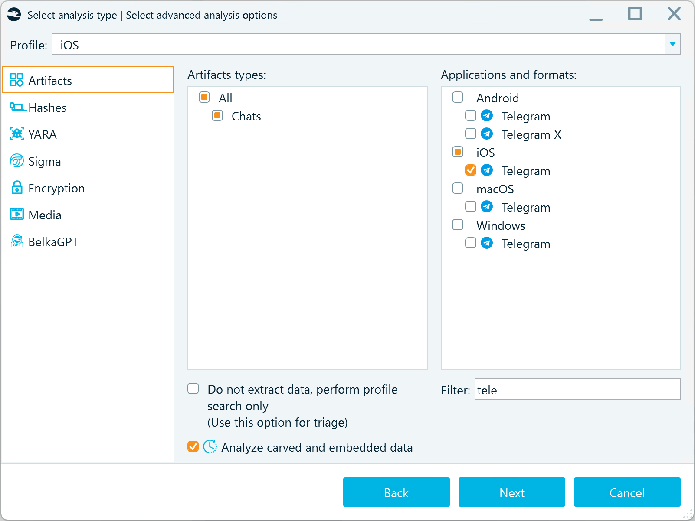Open the Encryption section

pyautogui.click(x=56, y=188)
